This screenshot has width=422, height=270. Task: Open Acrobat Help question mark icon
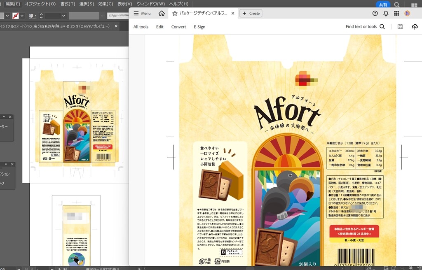tap(375, 13)
